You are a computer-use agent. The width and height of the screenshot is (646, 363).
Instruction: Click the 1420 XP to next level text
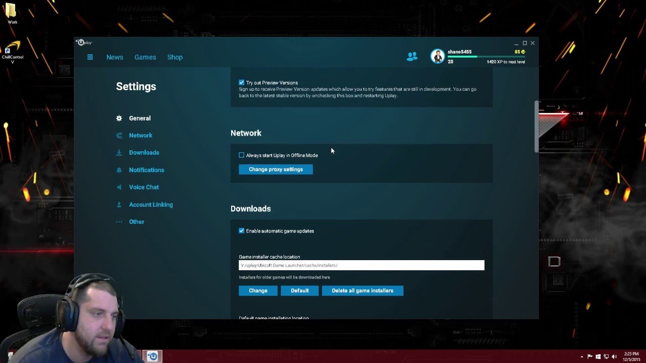[x=506, y=62]
